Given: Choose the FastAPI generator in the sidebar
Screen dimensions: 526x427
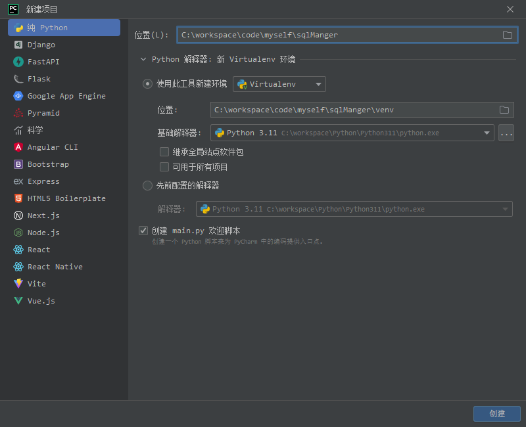Looking at the screenshot, I should [x=45, y=62].
